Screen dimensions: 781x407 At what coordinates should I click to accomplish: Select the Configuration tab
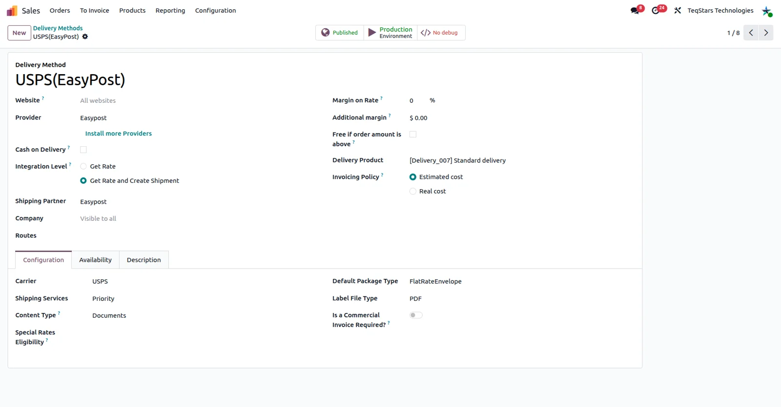[43, 260]
